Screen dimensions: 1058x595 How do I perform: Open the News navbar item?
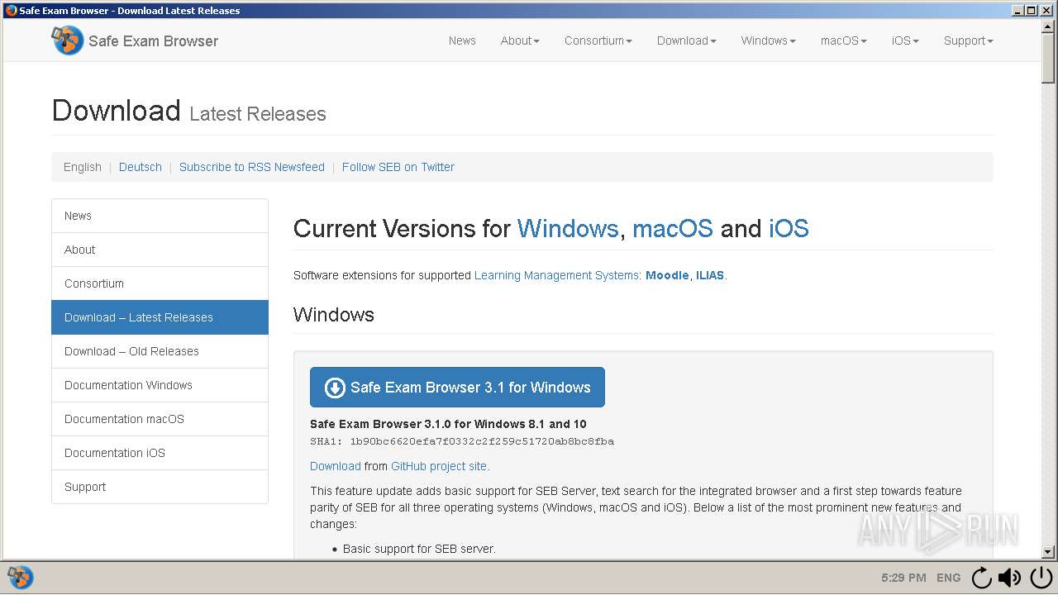coord(462,40)
